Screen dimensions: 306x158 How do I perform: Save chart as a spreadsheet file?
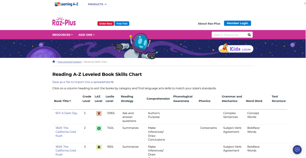[81, 82]
